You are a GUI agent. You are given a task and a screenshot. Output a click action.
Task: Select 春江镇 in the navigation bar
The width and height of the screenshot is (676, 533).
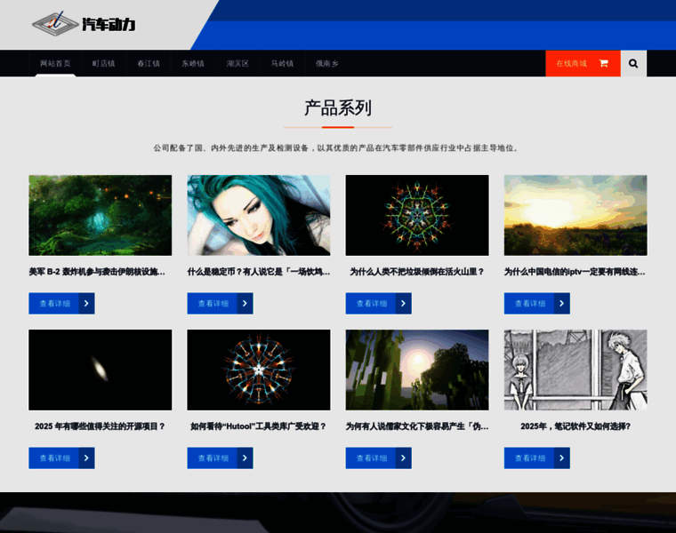coord(149,64)
